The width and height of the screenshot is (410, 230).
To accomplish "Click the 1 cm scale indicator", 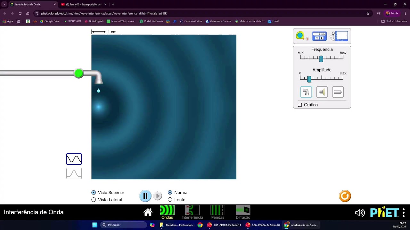I will (x=104, y=32).
